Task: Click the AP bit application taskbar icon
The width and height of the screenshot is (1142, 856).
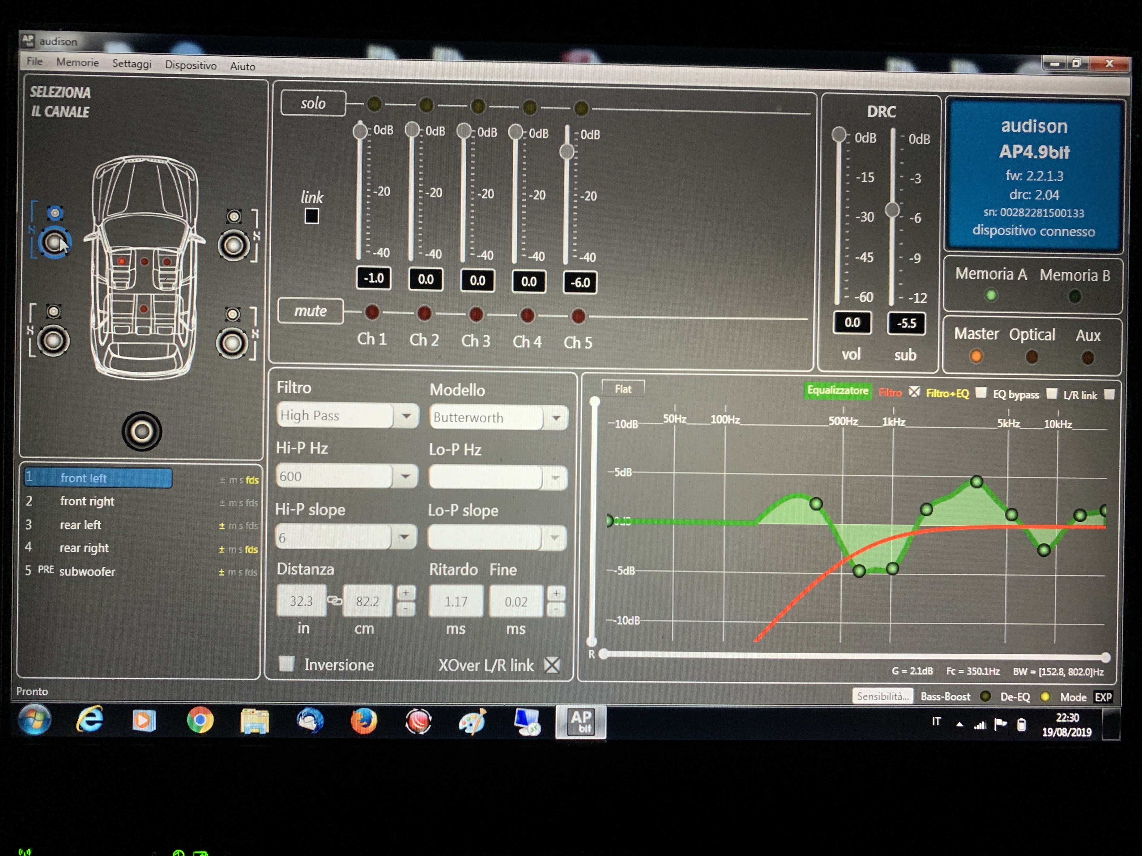Action: pyautogui.click(x=580, y=722)
